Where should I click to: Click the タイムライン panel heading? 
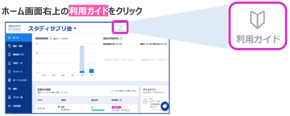tap(149, 90)
